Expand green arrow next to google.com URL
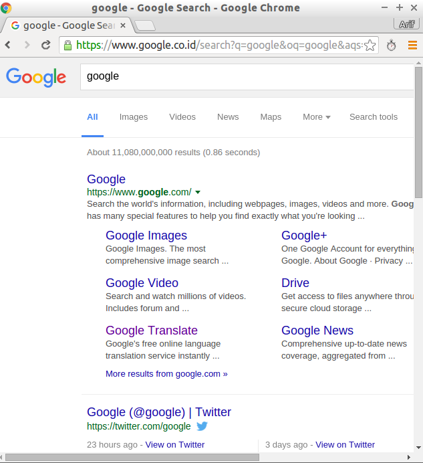Viewport: 423px width, 463px height. 198,192
